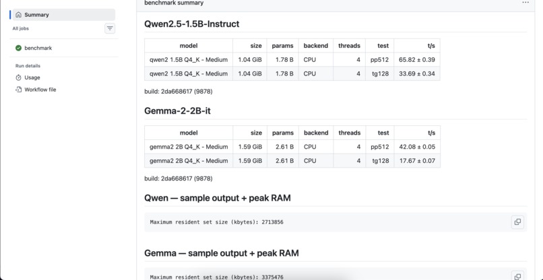Click the qwen2 1.5B Q4_K cell in pp512 row

(x=189, y=59)
